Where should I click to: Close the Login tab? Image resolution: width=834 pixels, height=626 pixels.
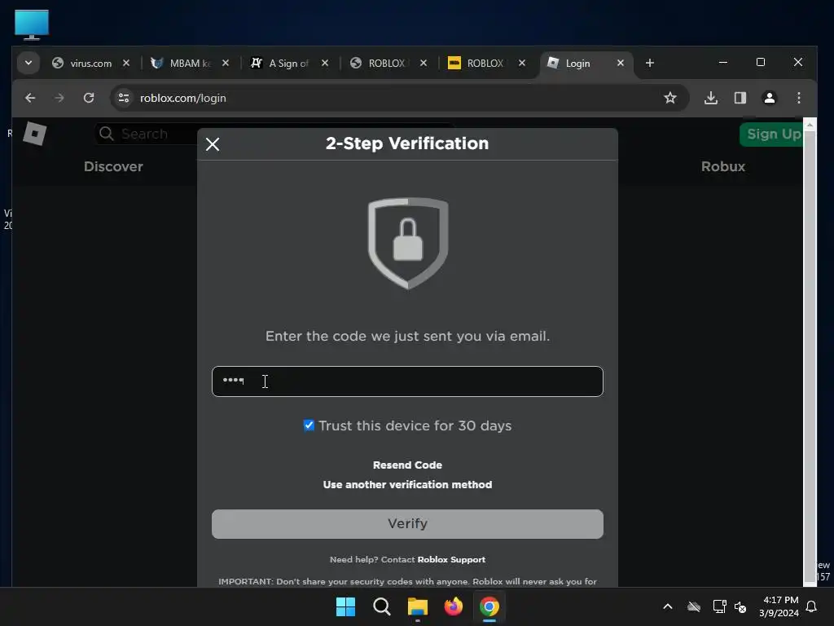[620, 63]
